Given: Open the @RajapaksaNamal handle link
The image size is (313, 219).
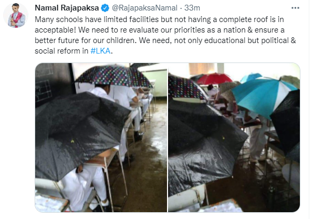Looking at the screenshot, I should pyautogui.click(x=144, y=8).
